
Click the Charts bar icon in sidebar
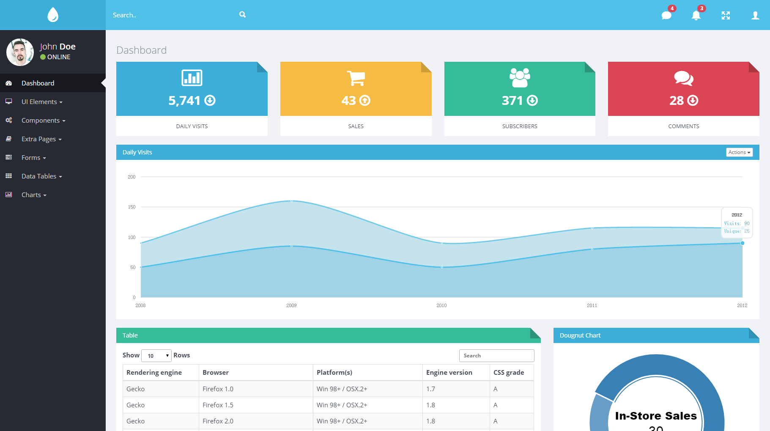[x=9, y=195]
